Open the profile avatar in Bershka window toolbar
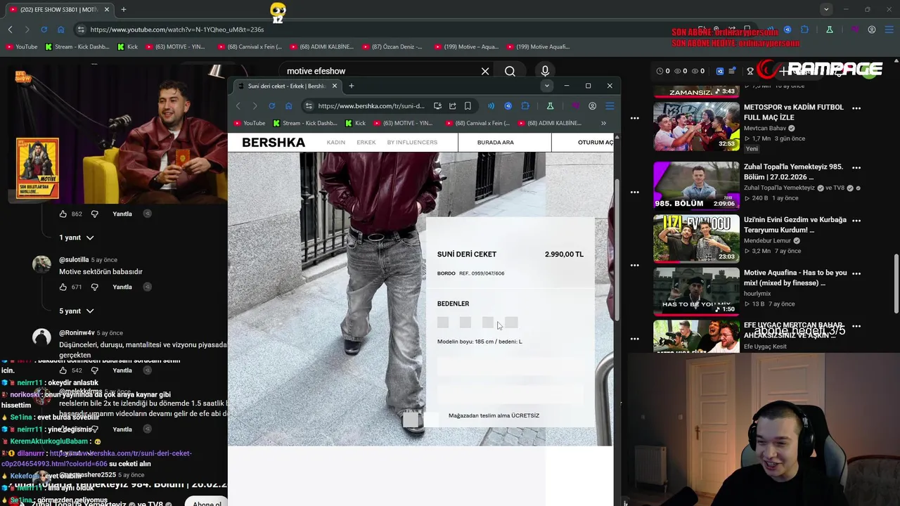The width and height of the screenshot is (900, 506). tap(592, 106)
